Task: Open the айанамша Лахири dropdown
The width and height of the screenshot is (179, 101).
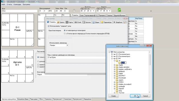Action: tap(67, 45)
